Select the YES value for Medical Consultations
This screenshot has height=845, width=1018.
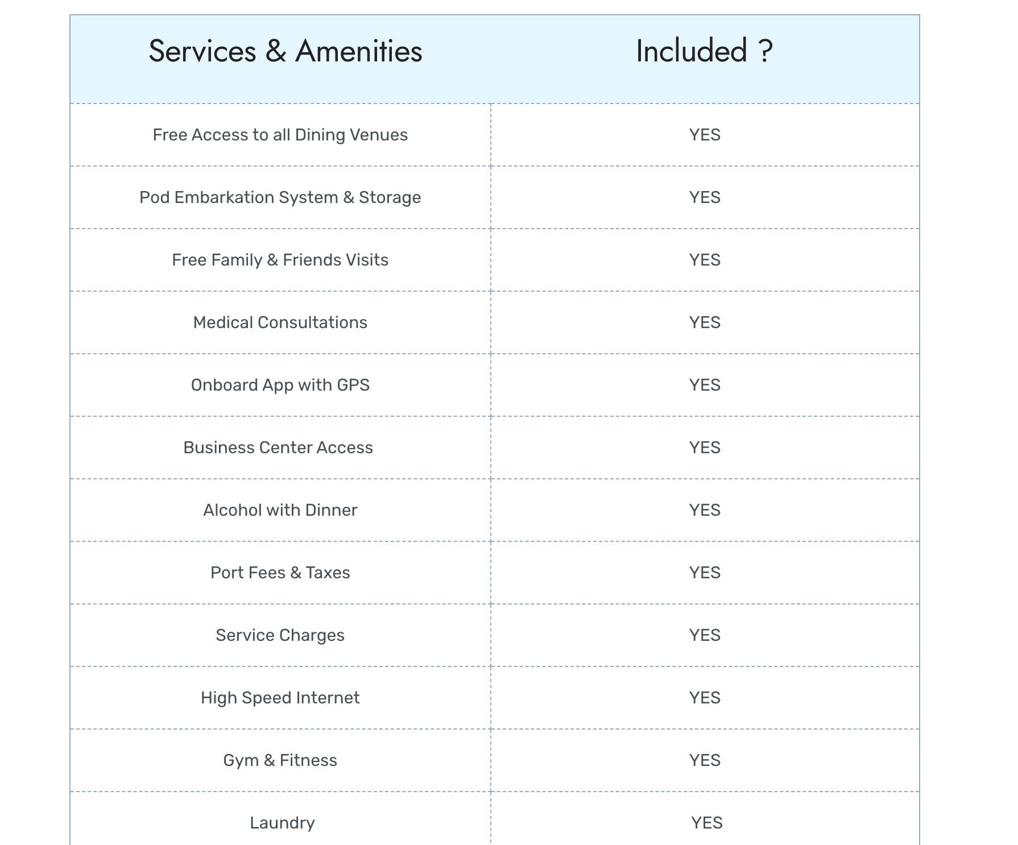point(705,322)
